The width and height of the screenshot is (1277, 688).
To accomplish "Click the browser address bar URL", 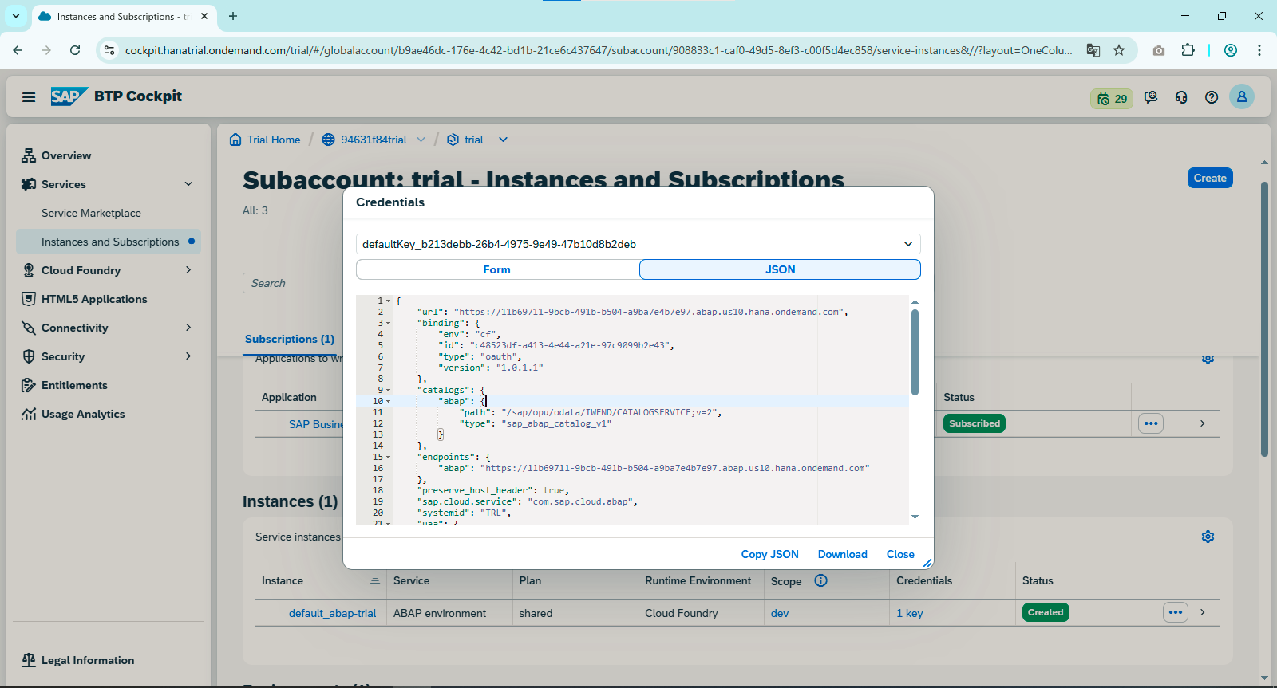I will [599, 50].
